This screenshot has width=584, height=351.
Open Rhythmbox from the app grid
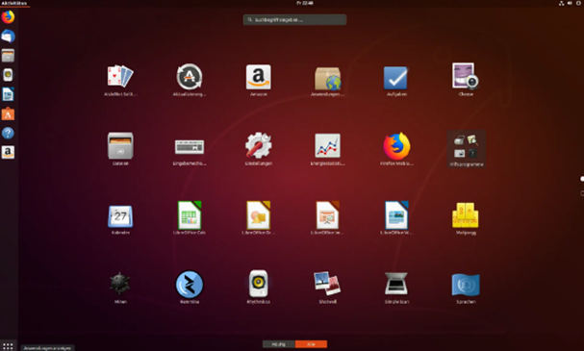tap(259, 288)
